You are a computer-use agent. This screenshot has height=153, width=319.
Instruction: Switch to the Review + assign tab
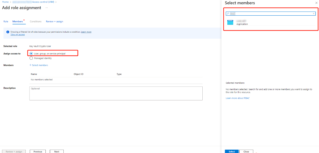(x=54, y=21)
